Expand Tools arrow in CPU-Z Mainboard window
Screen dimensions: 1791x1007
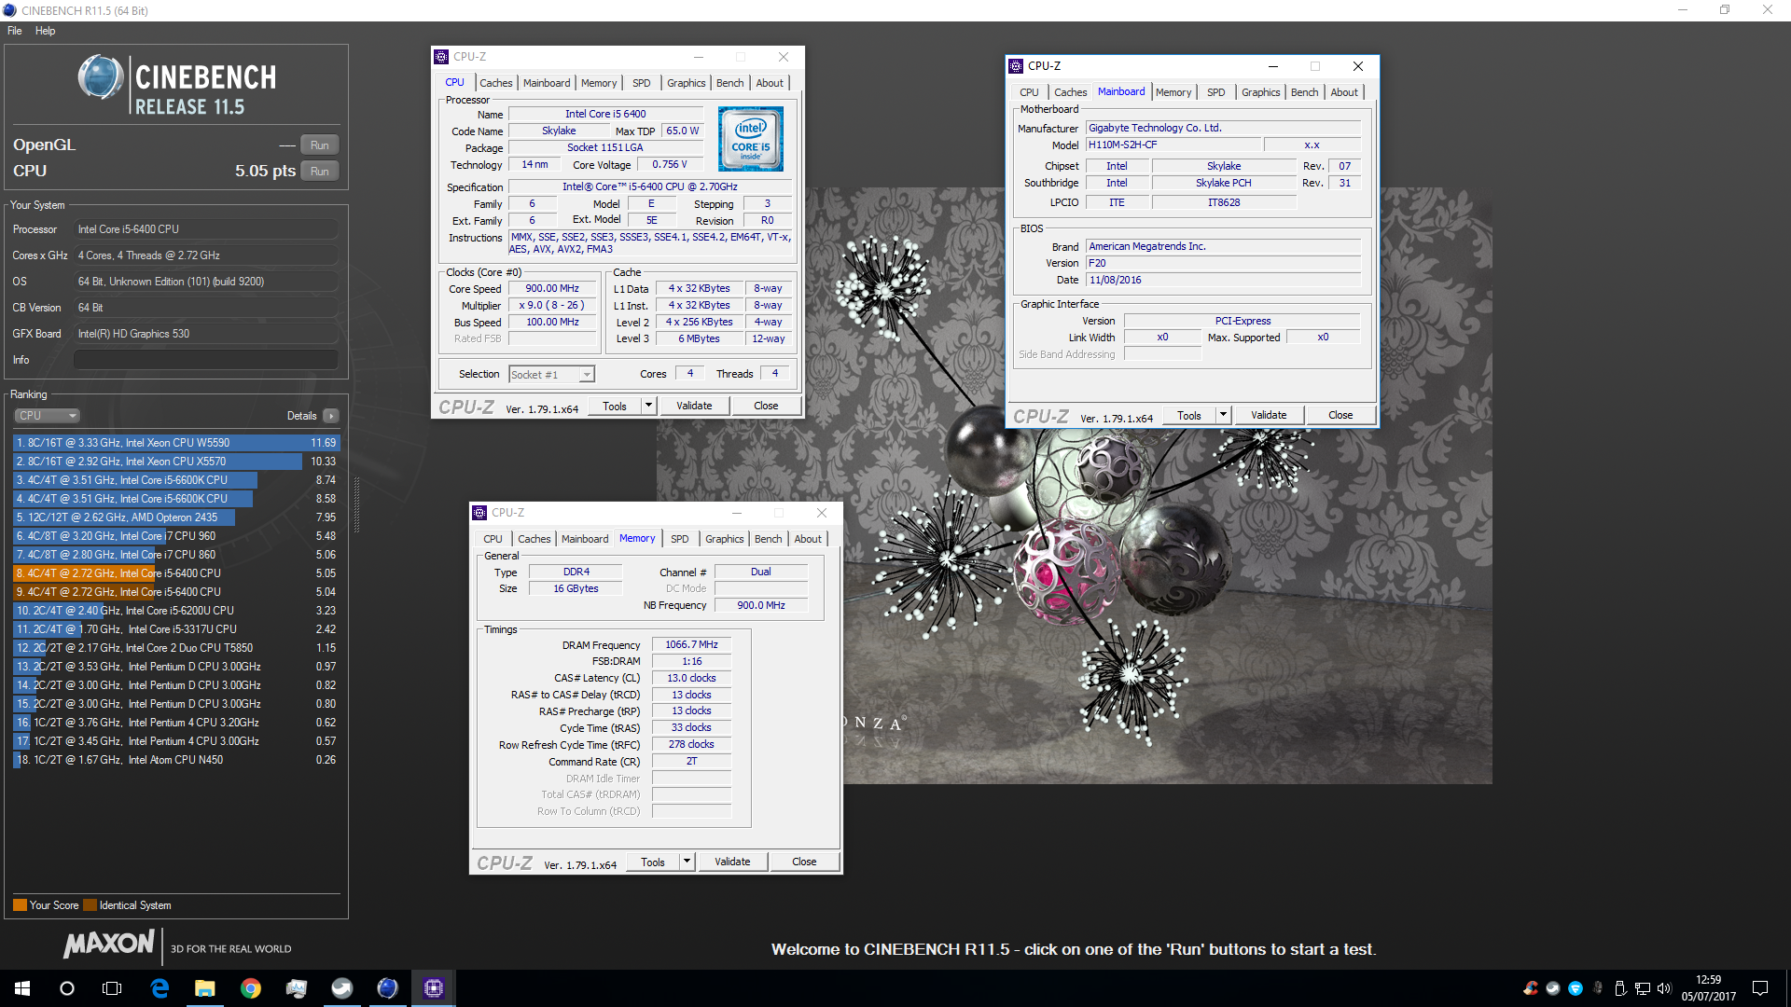[x=1224, y=415]
